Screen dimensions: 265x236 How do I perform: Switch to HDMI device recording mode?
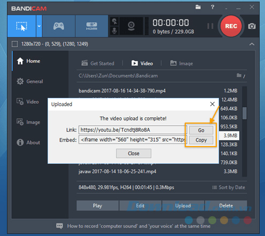tap(92, 26)
